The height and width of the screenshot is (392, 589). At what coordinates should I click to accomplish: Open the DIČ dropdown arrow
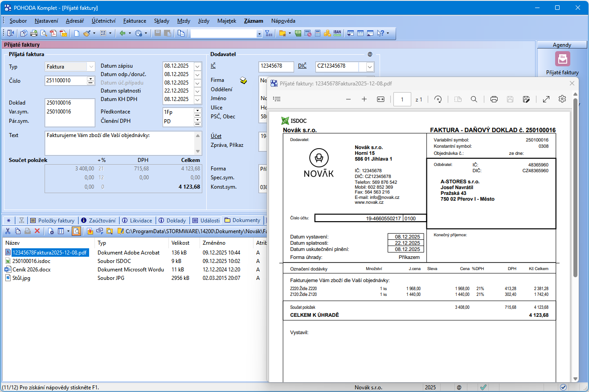[x=370, y=67]
